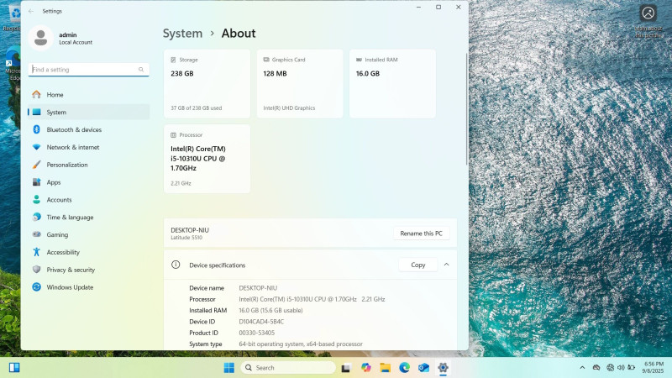Click the Windows Update icon
The width and height of the screenshot is (672, 378).
tap(36, 287)
